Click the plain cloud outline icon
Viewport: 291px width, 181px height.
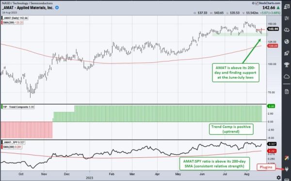click(287, 76)
